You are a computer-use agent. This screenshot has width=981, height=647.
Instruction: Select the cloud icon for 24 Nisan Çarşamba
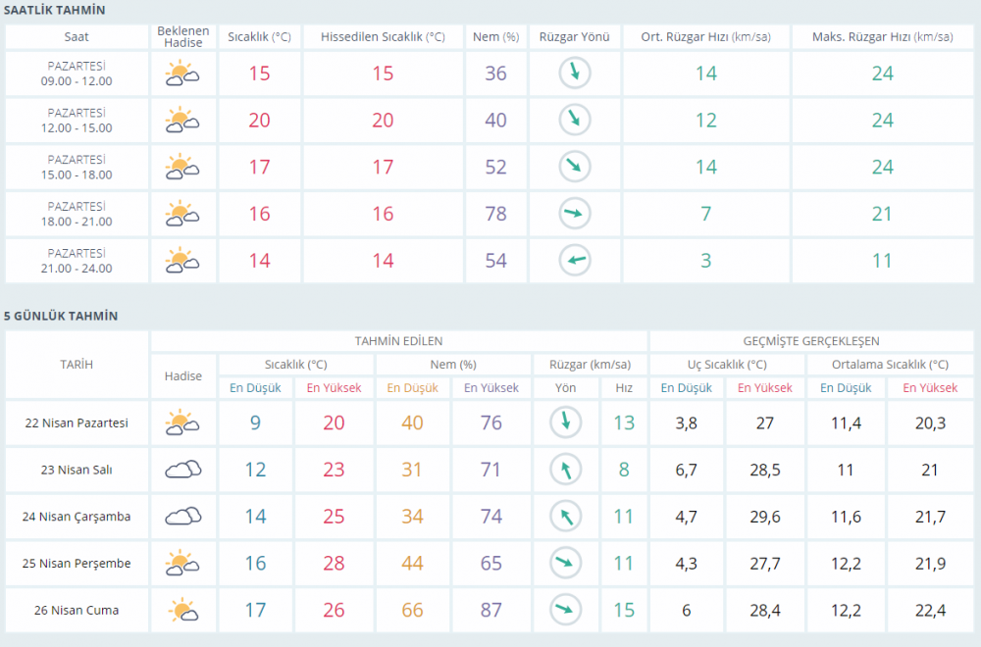(182, 517)
